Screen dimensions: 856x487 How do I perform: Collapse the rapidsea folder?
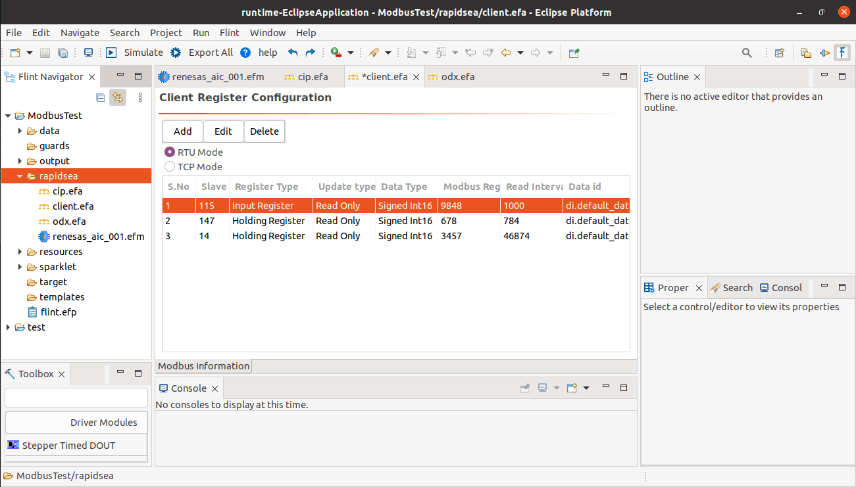pos(20,176)
